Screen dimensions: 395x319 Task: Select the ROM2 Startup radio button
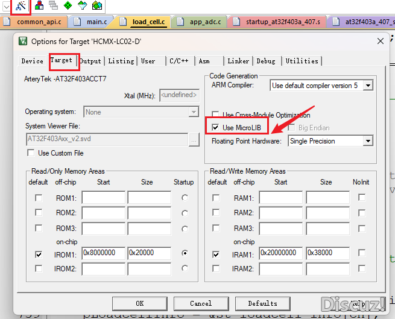pos(185,213)
